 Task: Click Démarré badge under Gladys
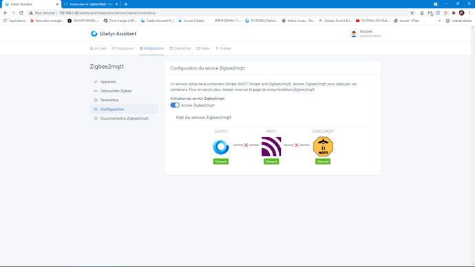221,162
